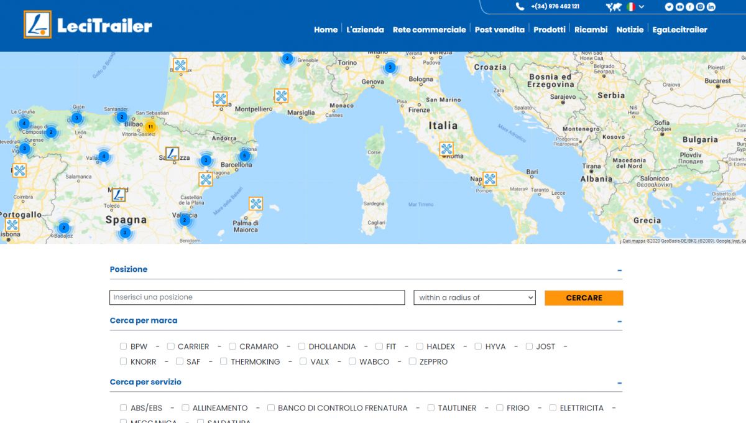The width and height of the screenshot is (746, 423).
Task: Enable the FRIGO service checkbox
Action: click(500, 408)
